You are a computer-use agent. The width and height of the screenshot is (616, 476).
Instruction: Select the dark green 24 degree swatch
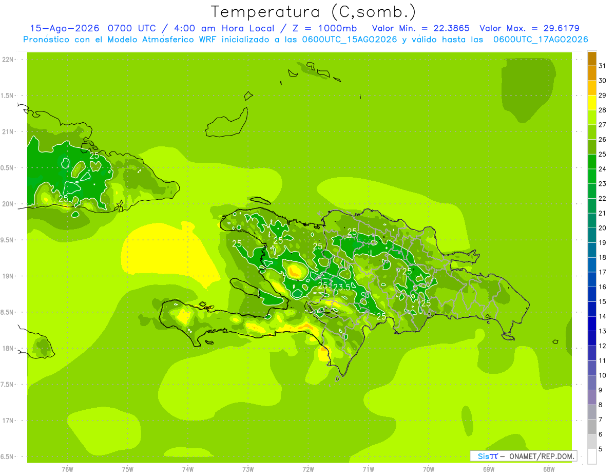[592, 162]
